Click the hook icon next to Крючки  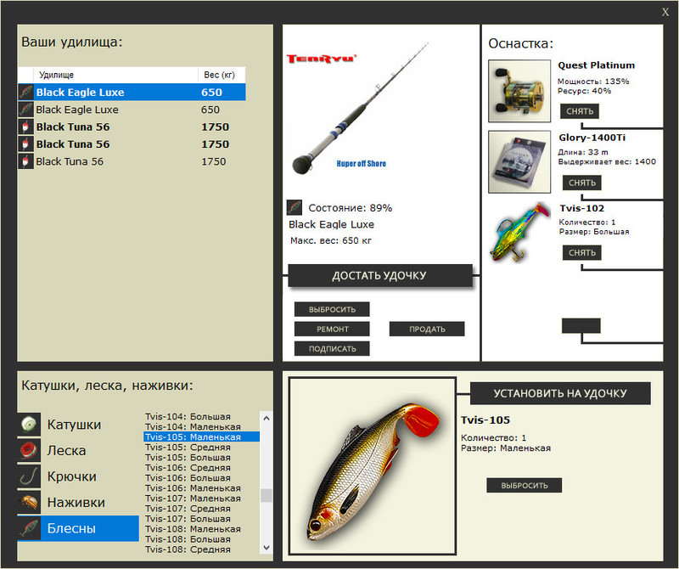[29, 476]
